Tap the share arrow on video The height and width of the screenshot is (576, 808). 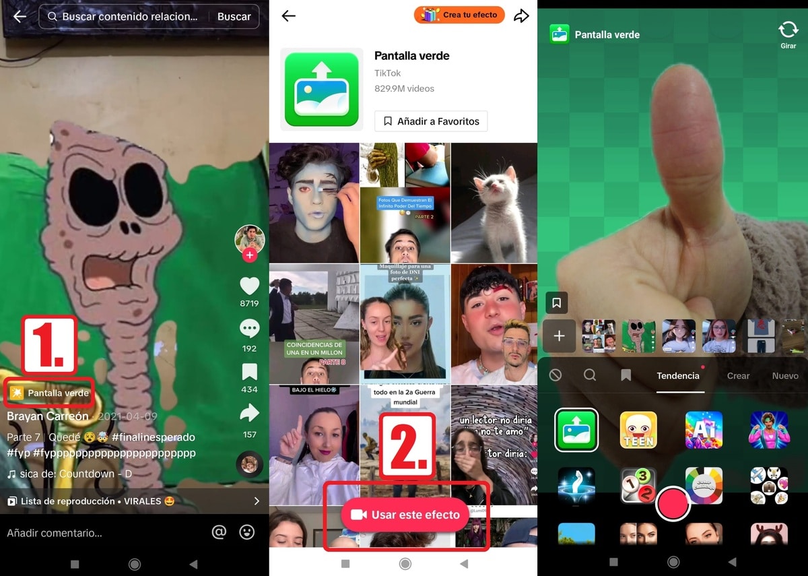pyautogui.click(x=249, y=412)
